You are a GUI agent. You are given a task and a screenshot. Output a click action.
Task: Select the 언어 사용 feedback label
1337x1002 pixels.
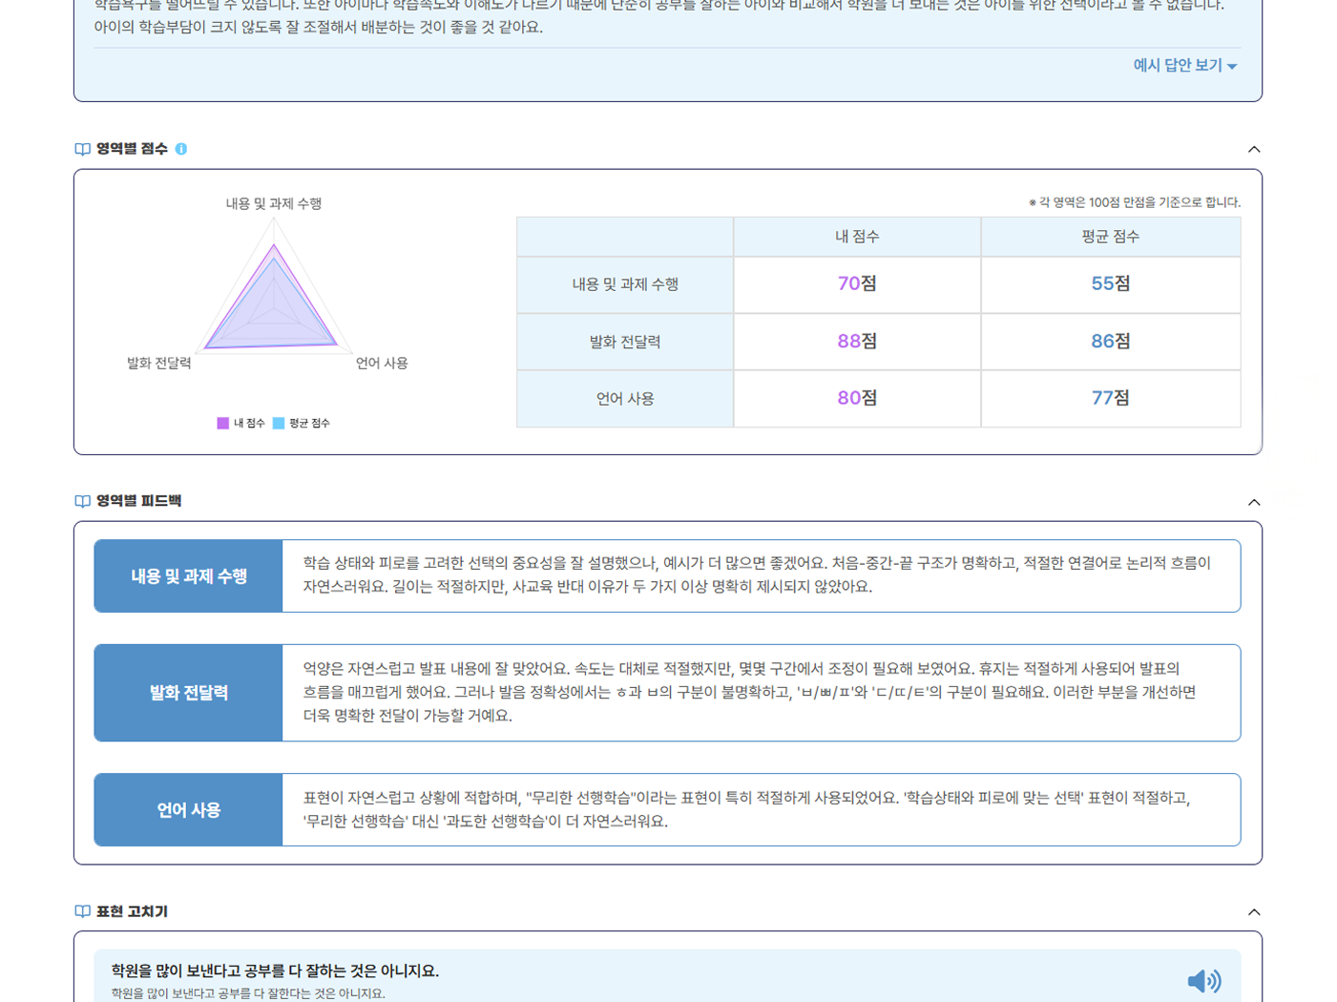[x=189, y=810]
